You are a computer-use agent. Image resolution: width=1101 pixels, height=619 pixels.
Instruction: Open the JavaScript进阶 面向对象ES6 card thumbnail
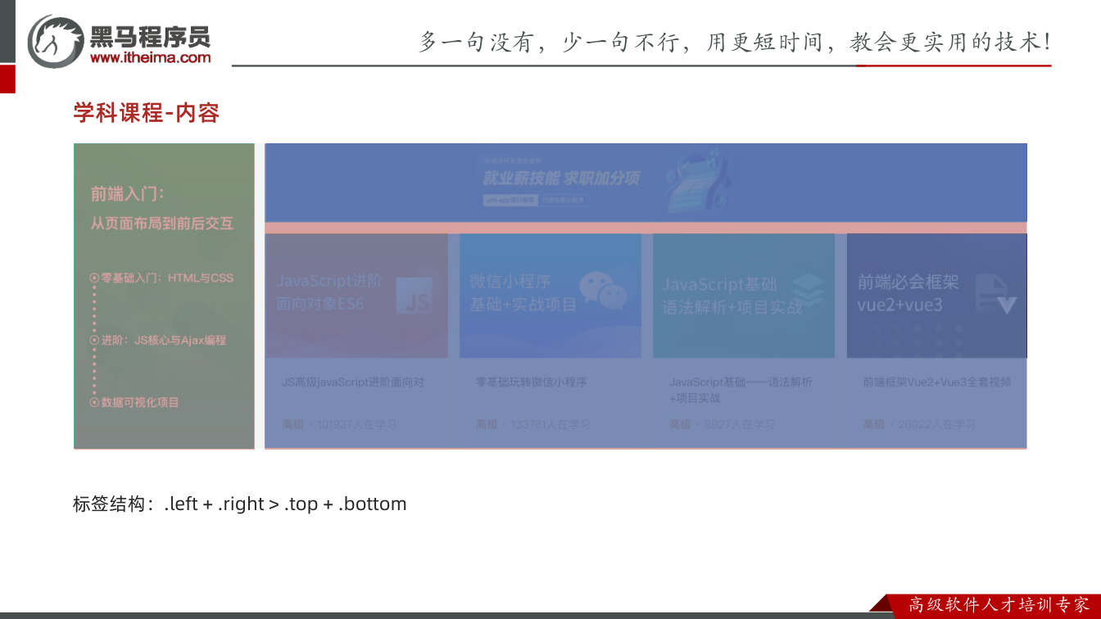click(x=356, y=296)
